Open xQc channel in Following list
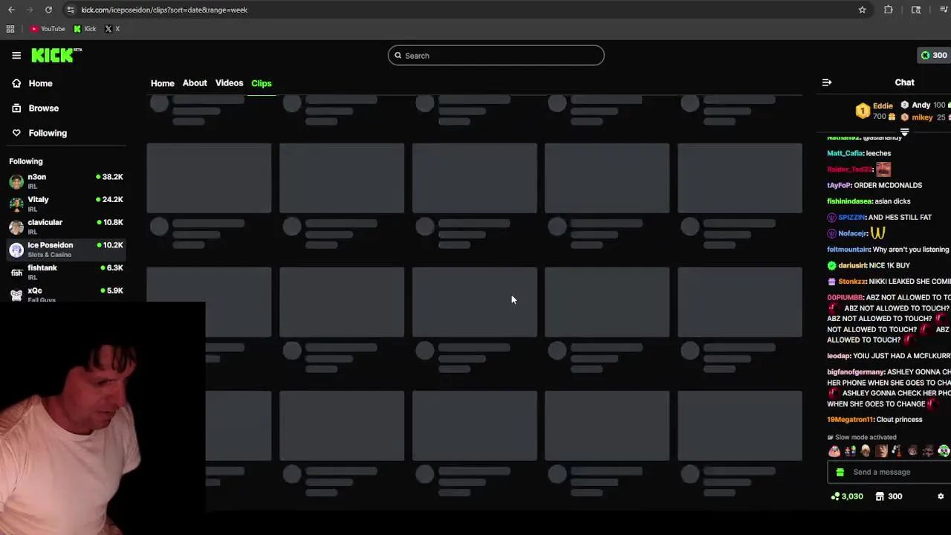The image size is (951, 535). [x=67, y=294]
